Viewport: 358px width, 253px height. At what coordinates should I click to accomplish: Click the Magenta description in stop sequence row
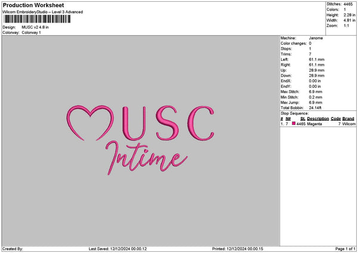click(314, 124)
